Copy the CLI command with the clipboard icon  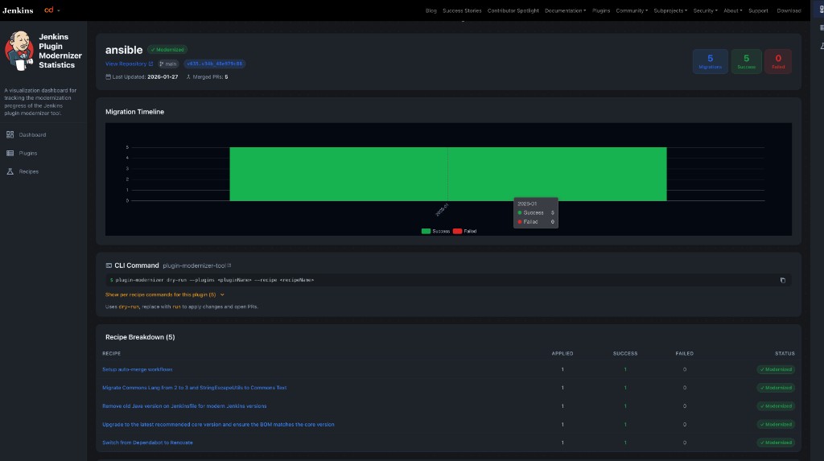coord(782,280)
